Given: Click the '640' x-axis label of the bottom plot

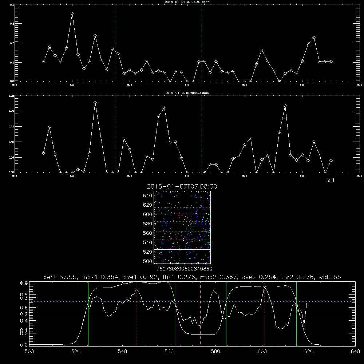Looking at the screenshot, I should (x=355, y=352).
